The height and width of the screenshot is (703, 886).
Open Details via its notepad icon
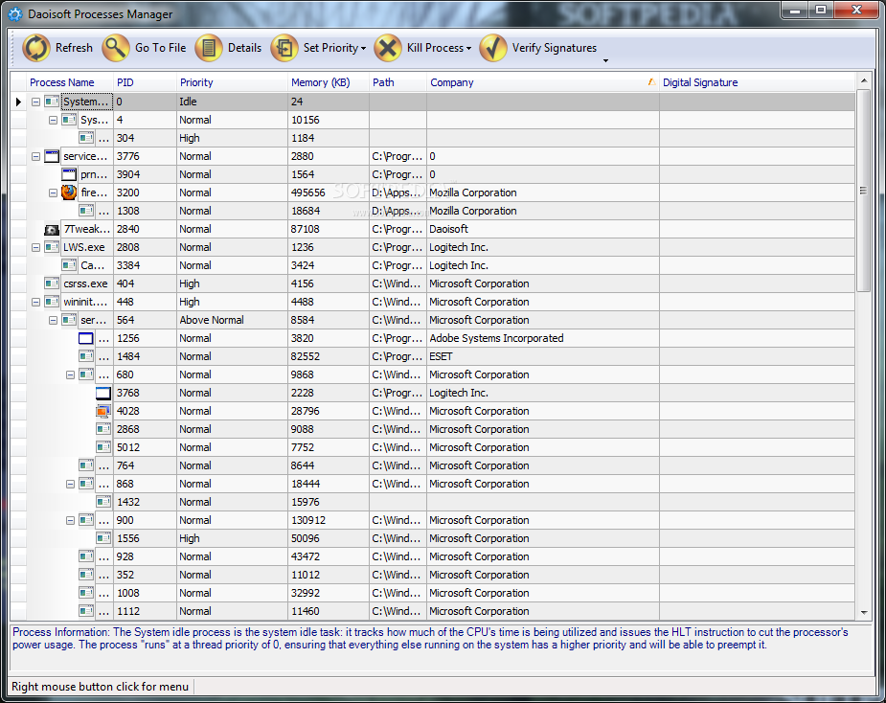tap(209, 48)
